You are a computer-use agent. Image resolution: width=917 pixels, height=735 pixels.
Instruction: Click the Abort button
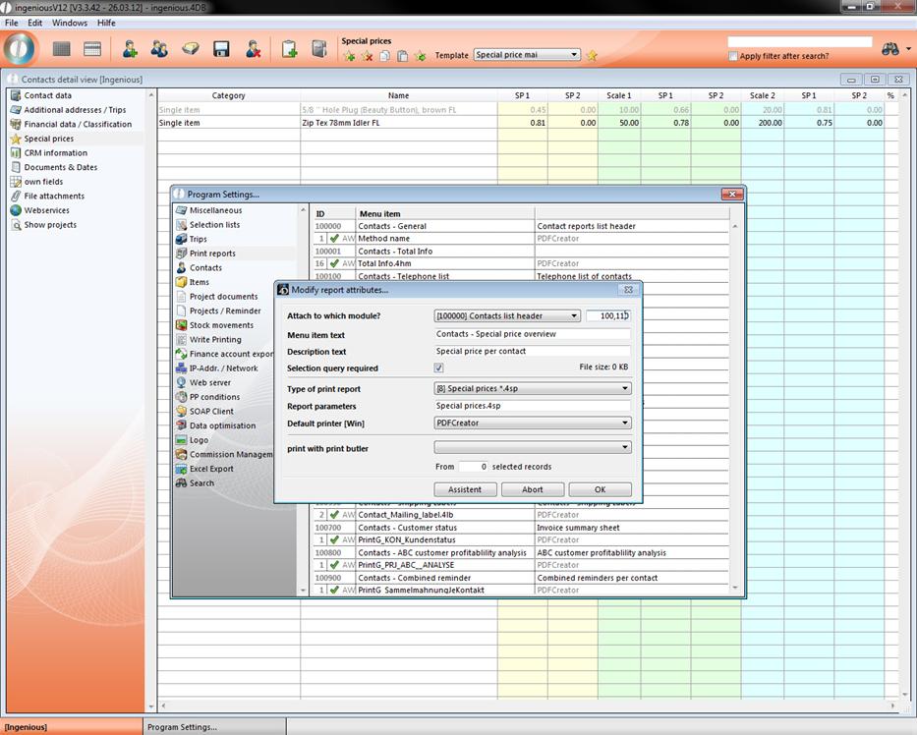pyautogui.click(x=532, y=489)
